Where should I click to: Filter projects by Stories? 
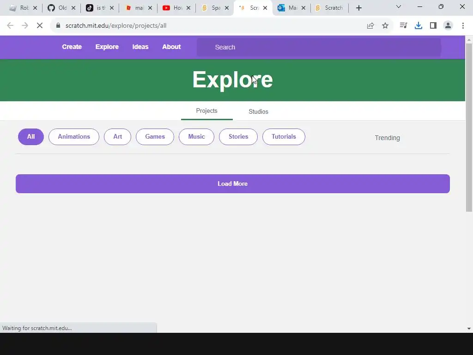[x=238, y=136]
